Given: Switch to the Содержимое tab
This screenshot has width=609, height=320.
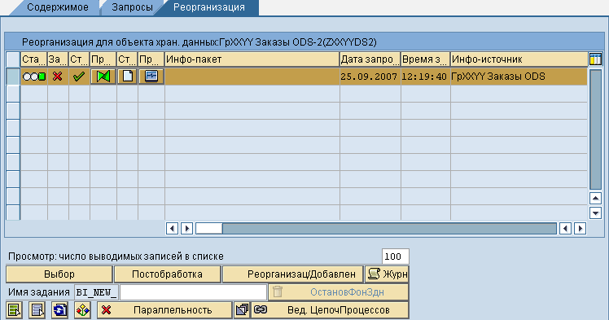Looking at the screenshot, I should (58, 7).
